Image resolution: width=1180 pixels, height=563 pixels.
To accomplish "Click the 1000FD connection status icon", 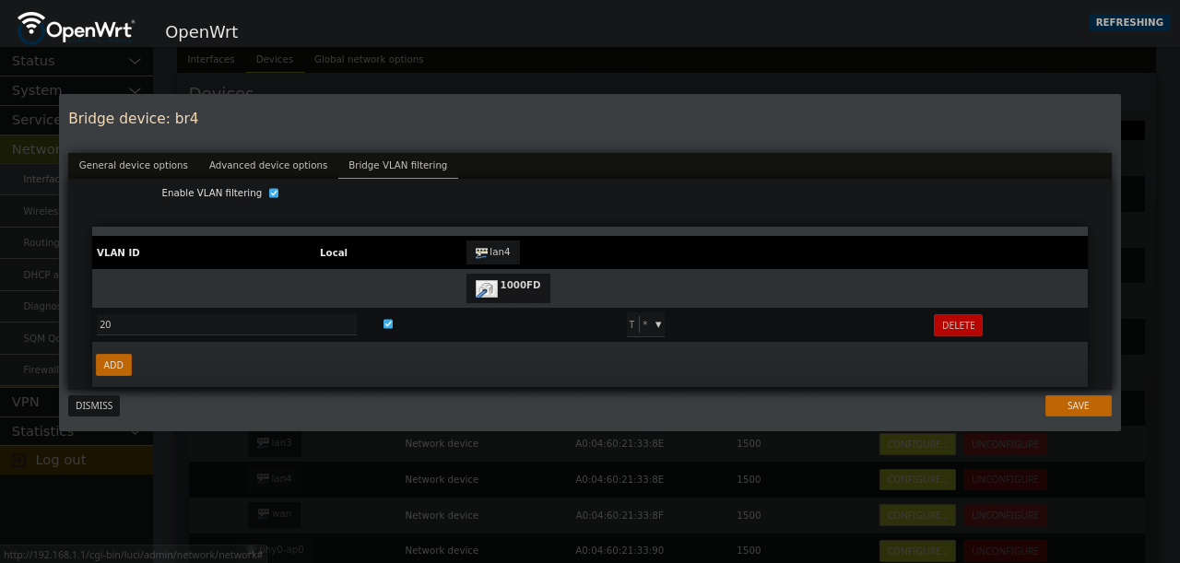I will tap(485, 287).
